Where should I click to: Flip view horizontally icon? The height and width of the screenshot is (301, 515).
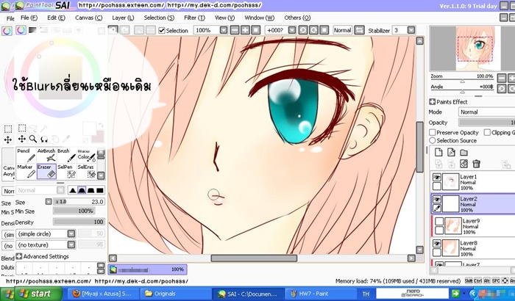(x=359, y=30)
